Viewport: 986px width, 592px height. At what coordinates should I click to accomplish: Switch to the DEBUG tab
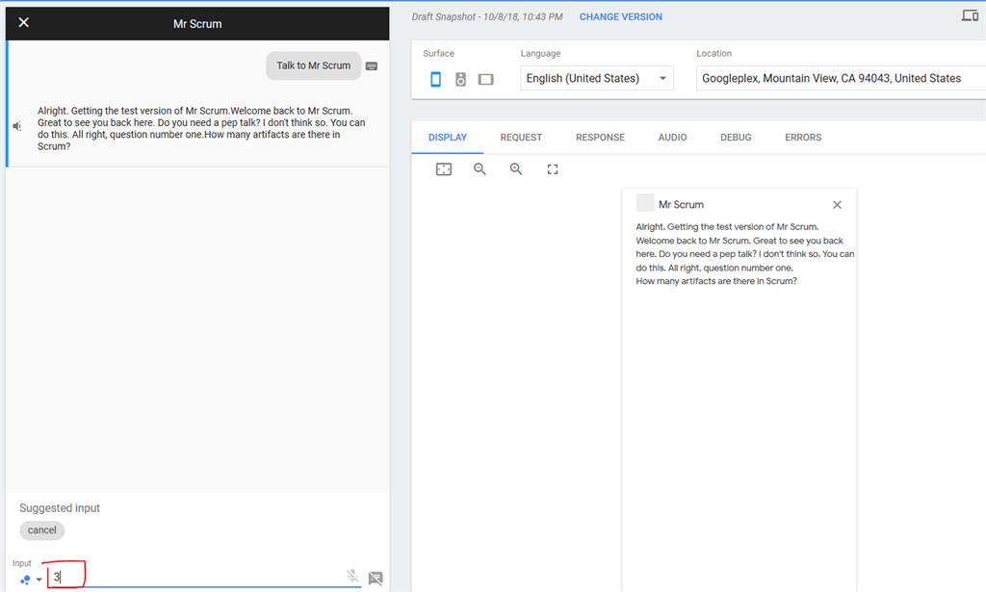coord(736,137)
